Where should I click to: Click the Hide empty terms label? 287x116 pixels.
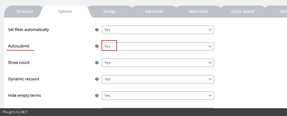24,95
